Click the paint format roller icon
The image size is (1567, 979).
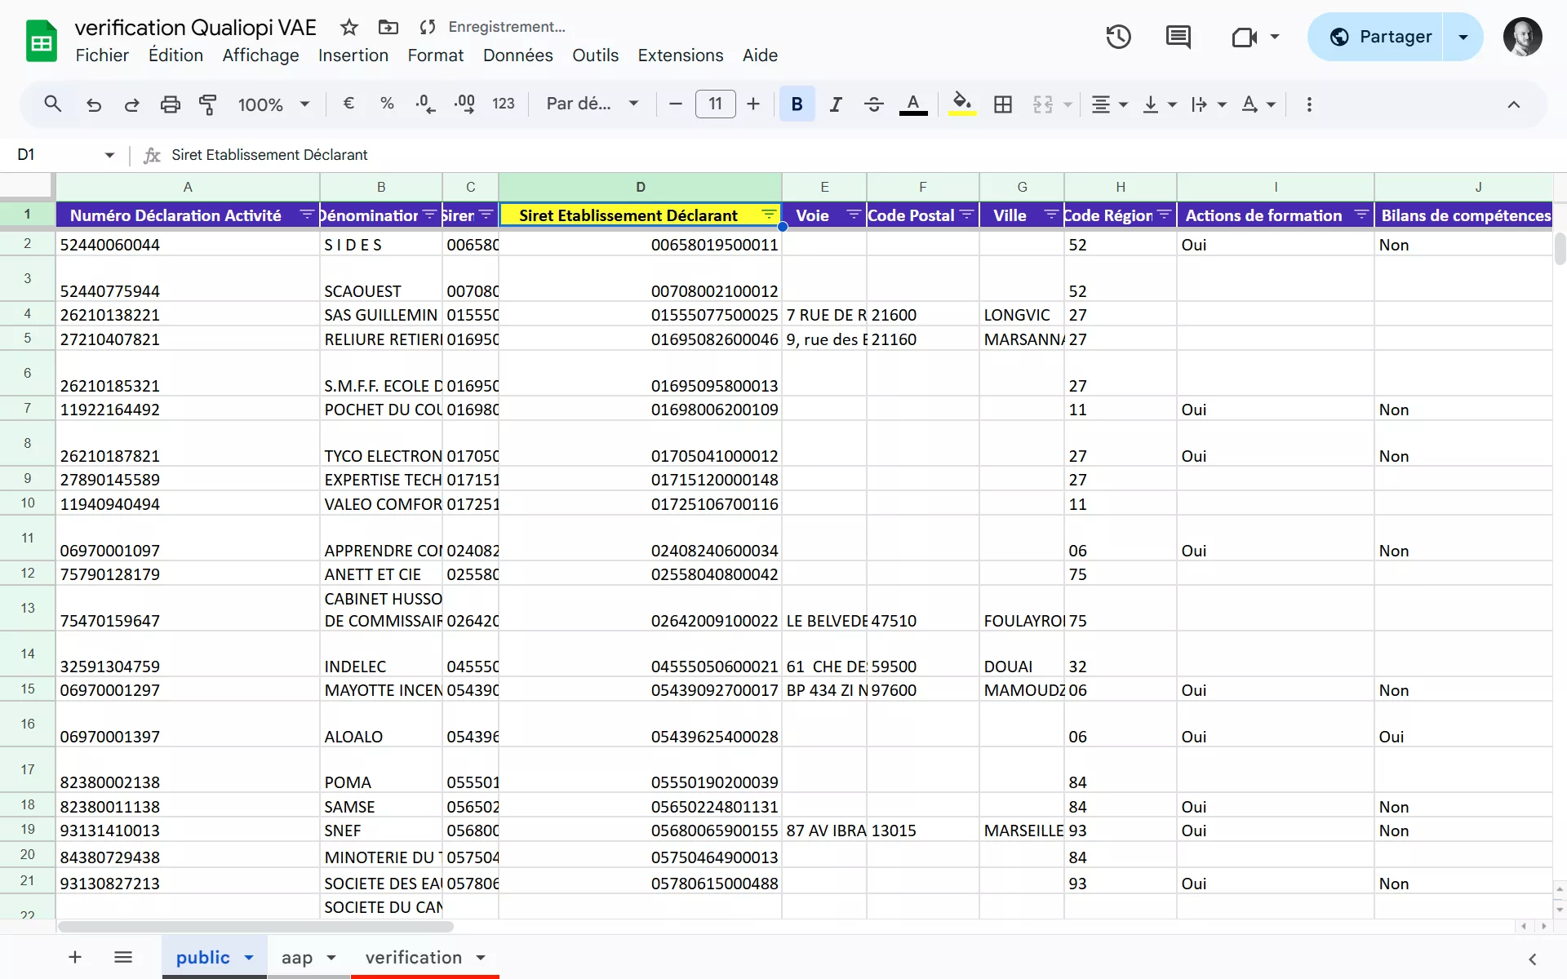coord(208,104)
